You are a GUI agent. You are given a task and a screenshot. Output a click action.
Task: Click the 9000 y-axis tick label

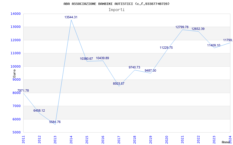[x=16, y=79]
